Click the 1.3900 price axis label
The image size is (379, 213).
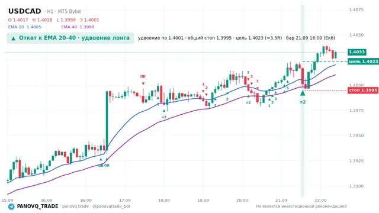tap(356, 186)
